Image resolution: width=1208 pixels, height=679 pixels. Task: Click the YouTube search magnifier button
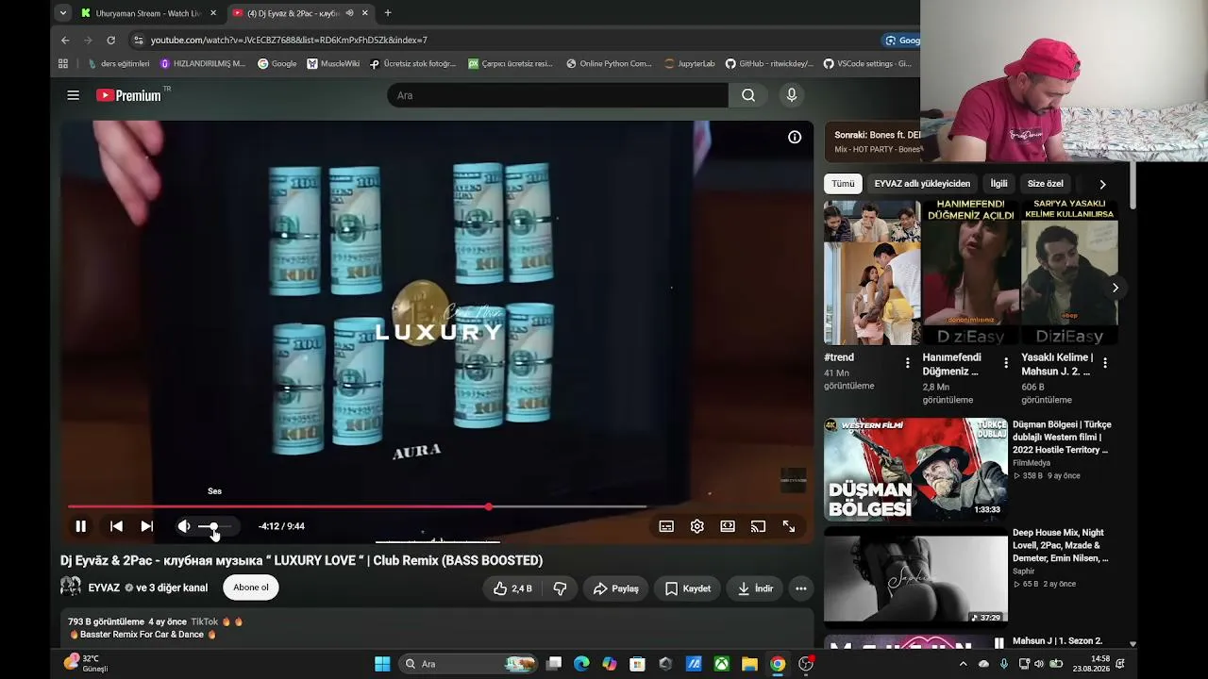748,95
